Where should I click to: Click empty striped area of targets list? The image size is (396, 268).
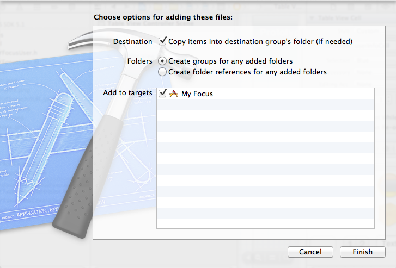(x=265, y=164)
